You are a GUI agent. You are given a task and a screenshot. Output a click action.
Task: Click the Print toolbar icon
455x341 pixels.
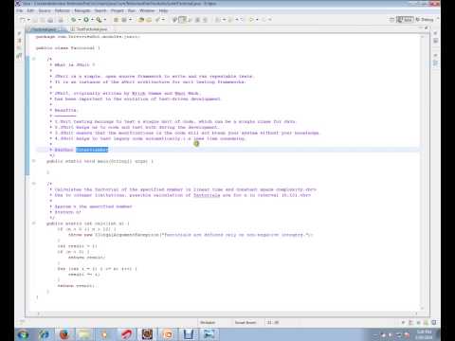(x=50, y=20)
